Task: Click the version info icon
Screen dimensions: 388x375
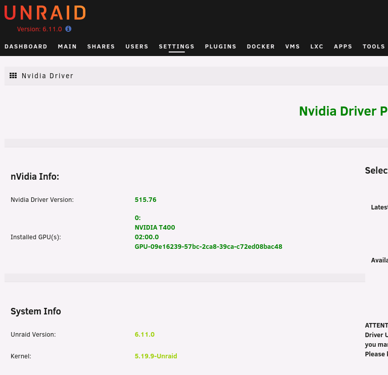Action: (x=68, y=29)
